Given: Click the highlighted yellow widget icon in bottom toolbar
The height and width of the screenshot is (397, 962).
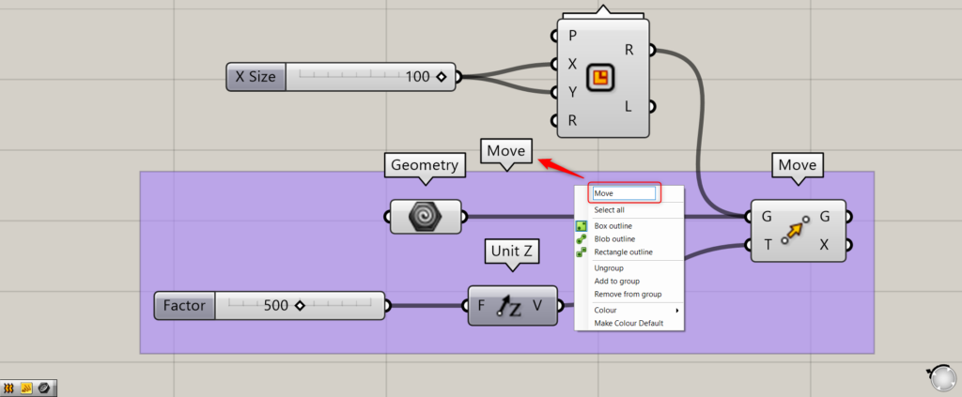Looking at the screenshot, I should (x=26, y=387).
